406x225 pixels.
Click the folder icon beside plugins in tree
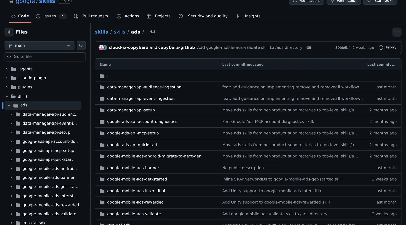13,87
